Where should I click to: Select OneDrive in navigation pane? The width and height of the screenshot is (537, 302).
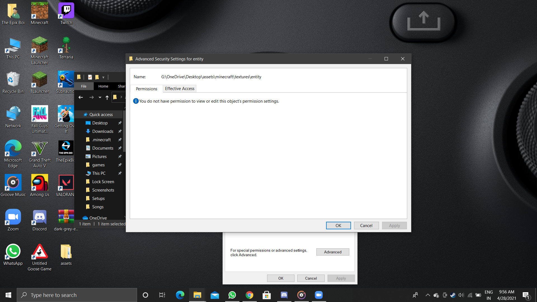pyautogui.click(x=98, y=218)
